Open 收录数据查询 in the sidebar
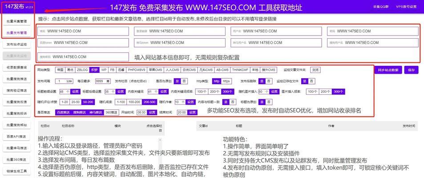Image resolution: width=424 pixels, height=178 pixels. click(x=17, y=67)
